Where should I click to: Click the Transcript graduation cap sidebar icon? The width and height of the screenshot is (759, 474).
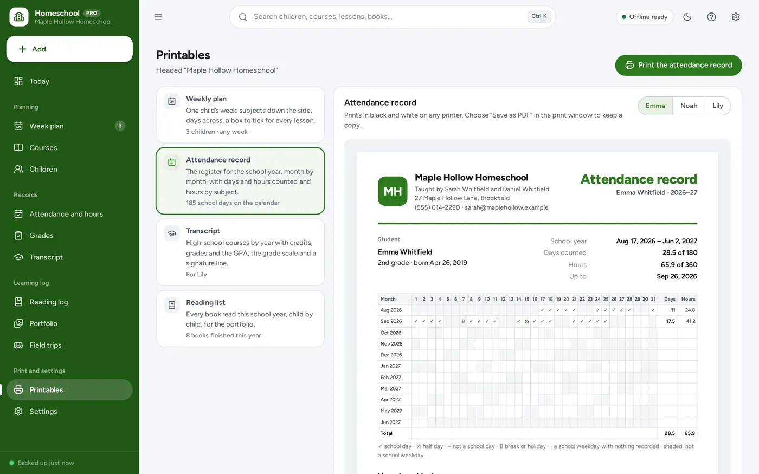18,257
